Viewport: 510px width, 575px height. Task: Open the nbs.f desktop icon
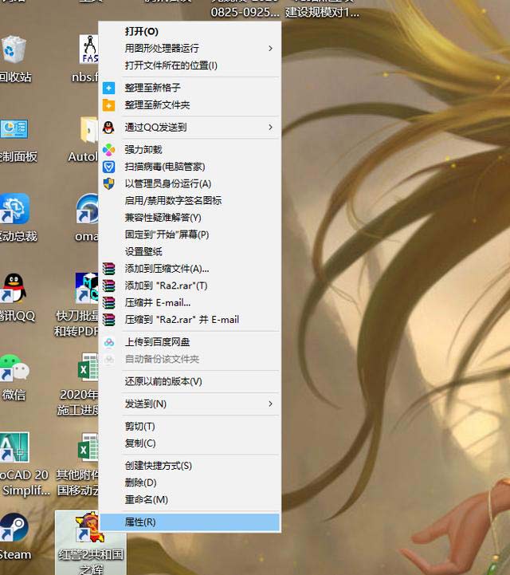pyautogui.click(x=89, y=49)
